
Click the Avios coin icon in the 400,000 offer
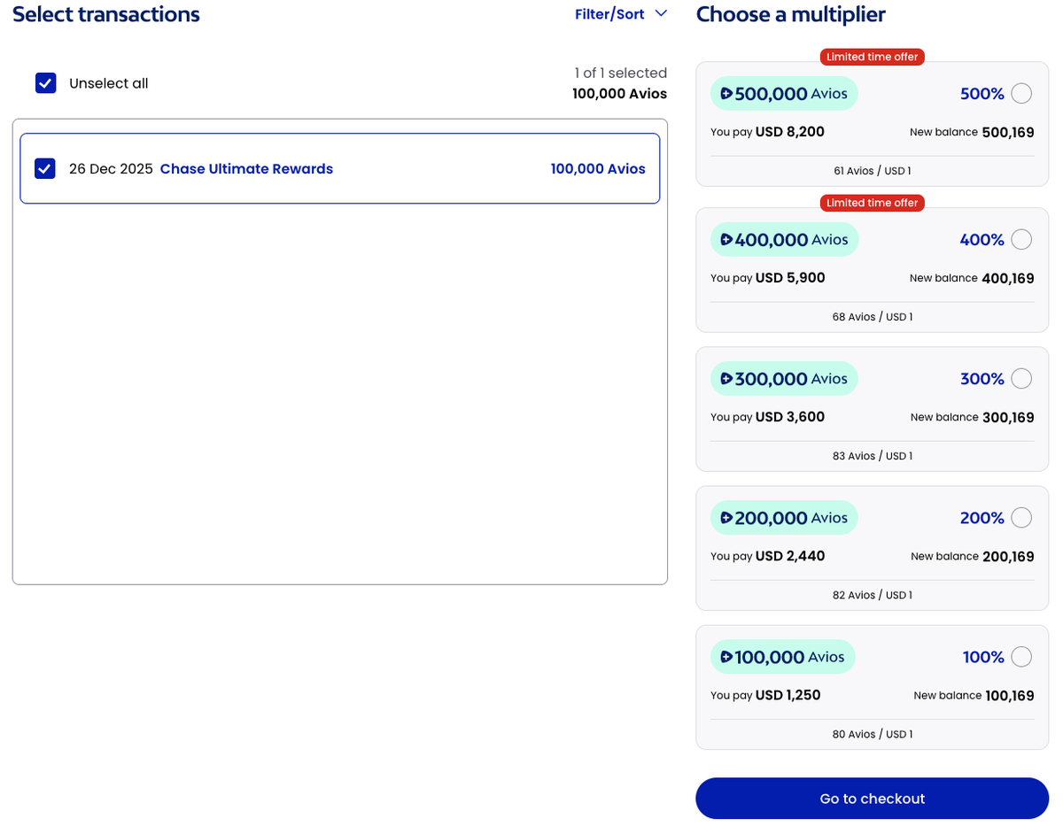(x=727, y=239)
